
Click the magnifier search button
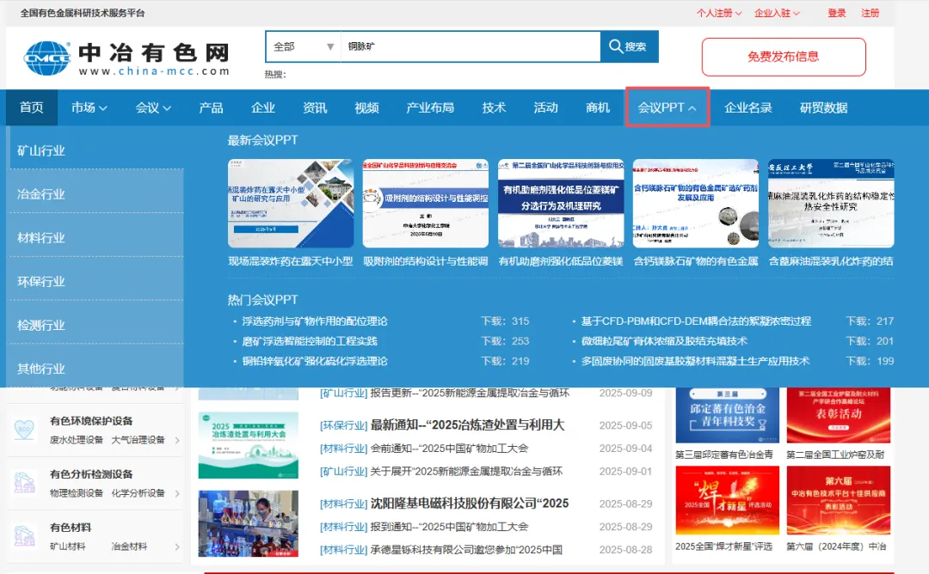[x=629, y=46]
